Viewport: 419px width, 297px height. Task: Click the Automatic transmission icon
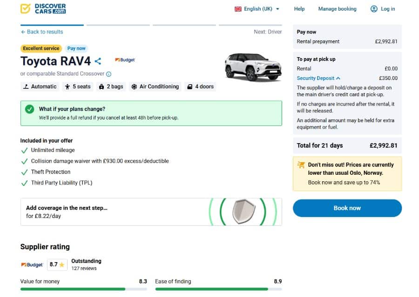pos(26,86)
